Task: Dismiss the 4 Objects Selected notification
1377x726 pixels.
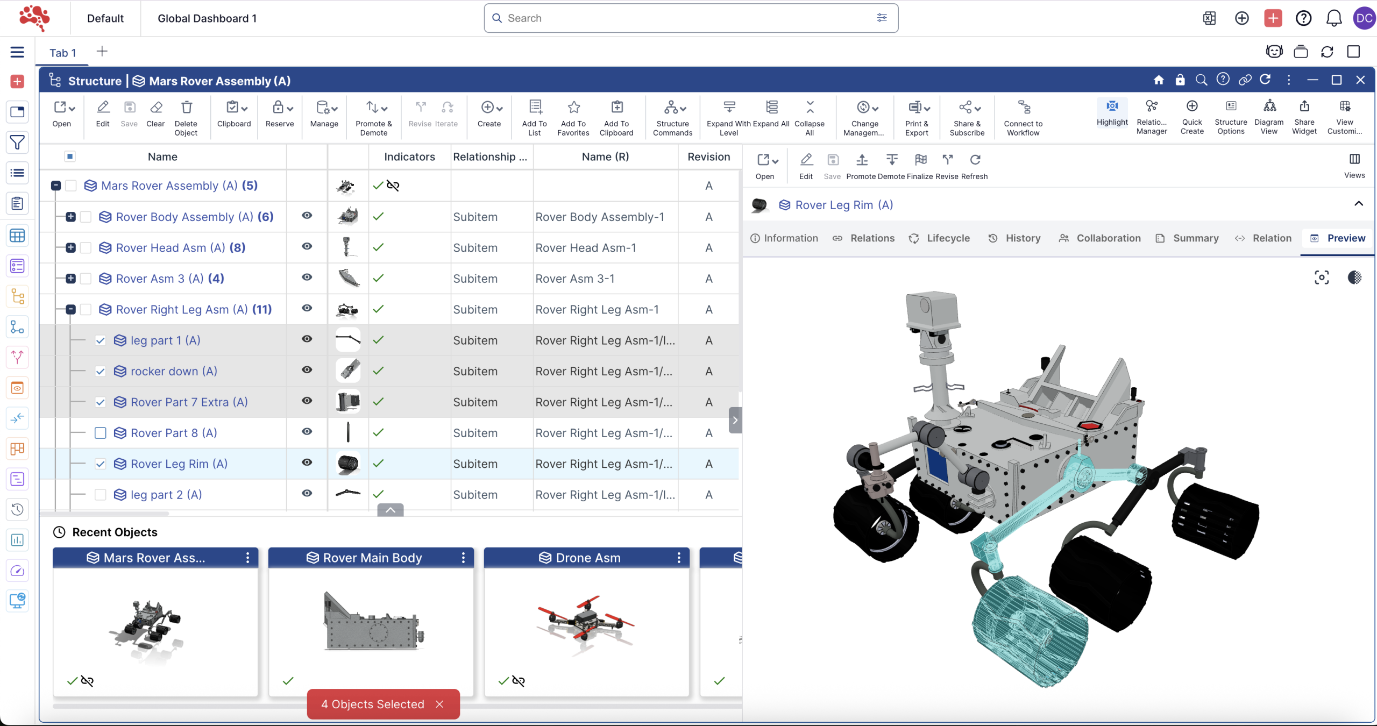Action: pyautogui.click(x=439, y=704)
